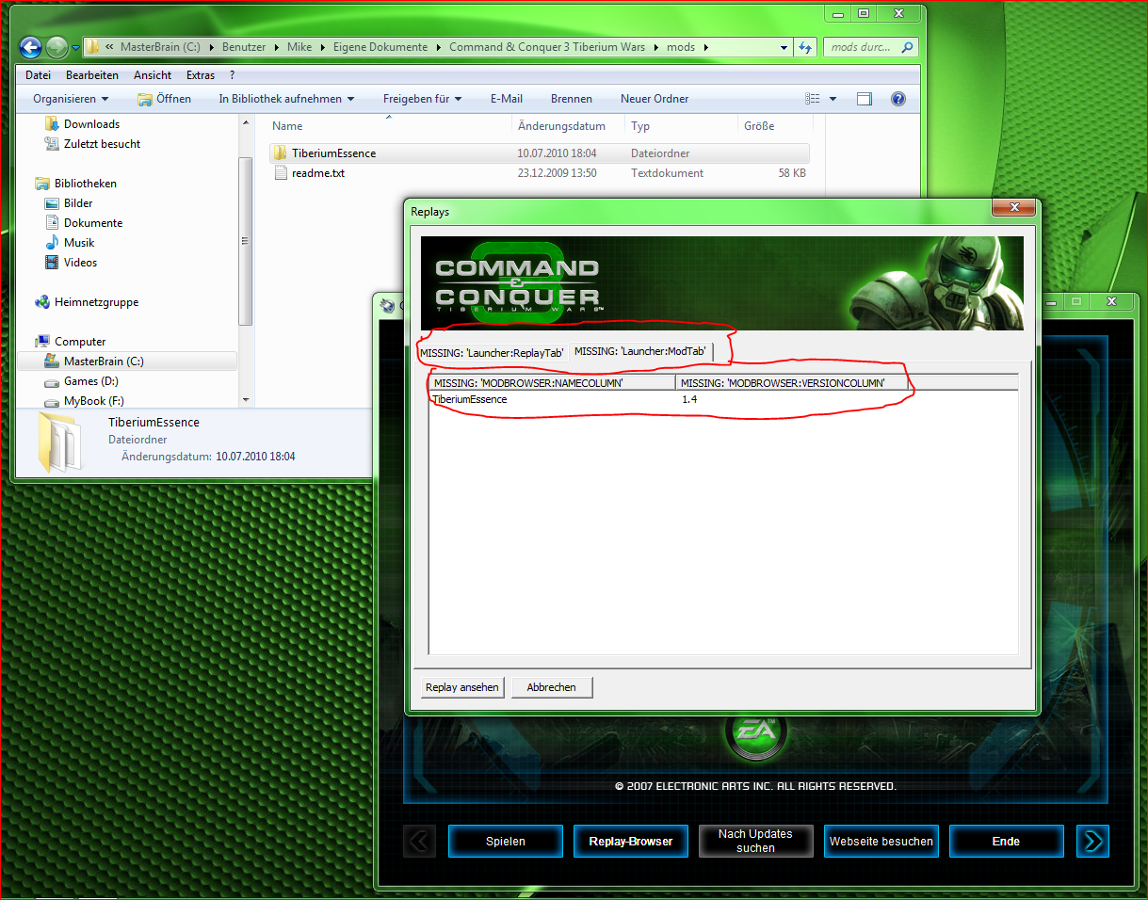Click MODBROWSER:NAMECOLUMN header
The width and height of the screenshot is (1148, 900).
pos(553,383)
